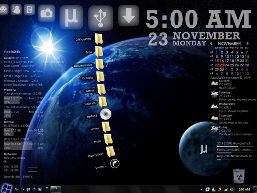The width and height of the screenshot is (257, 193).
Task: Click the down-arrow downloads icon in top dock
Action: point(129,15)
